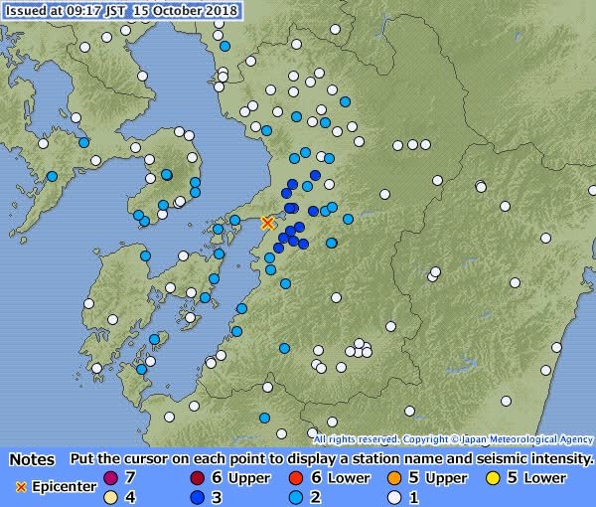Screen dimensions: 596x507
Task: Click the 'Epicenter' text label in legend
Action: point(64,487)
